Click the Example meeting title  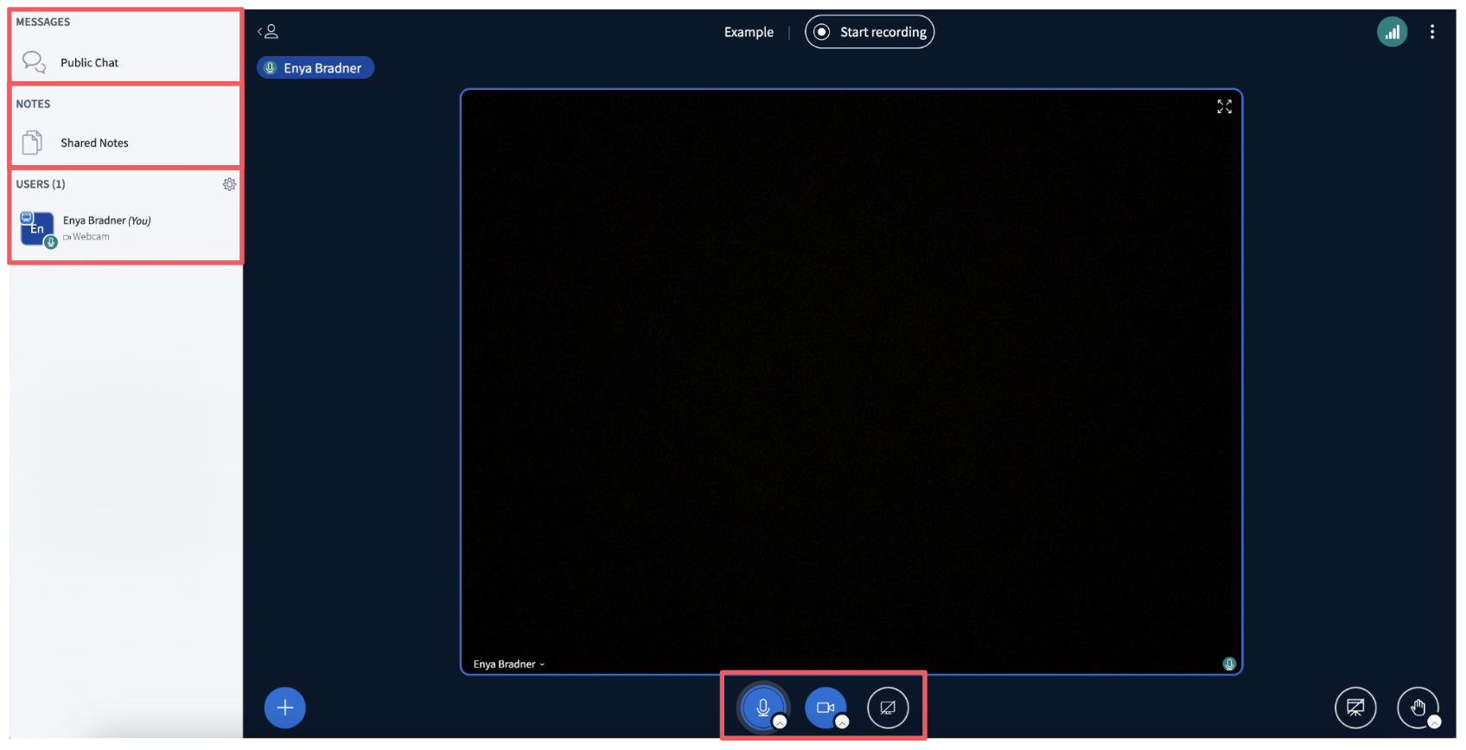click(749, 32)
